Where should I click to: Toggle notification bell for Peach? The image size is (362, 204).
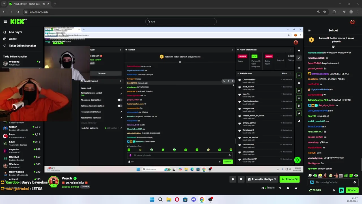[x=233, y=179]
